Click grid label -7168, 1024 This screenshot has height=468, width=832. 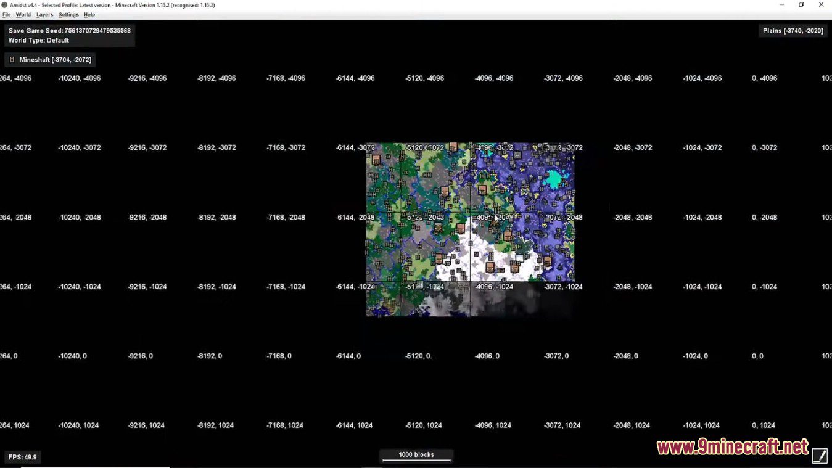tap(285, 425)
